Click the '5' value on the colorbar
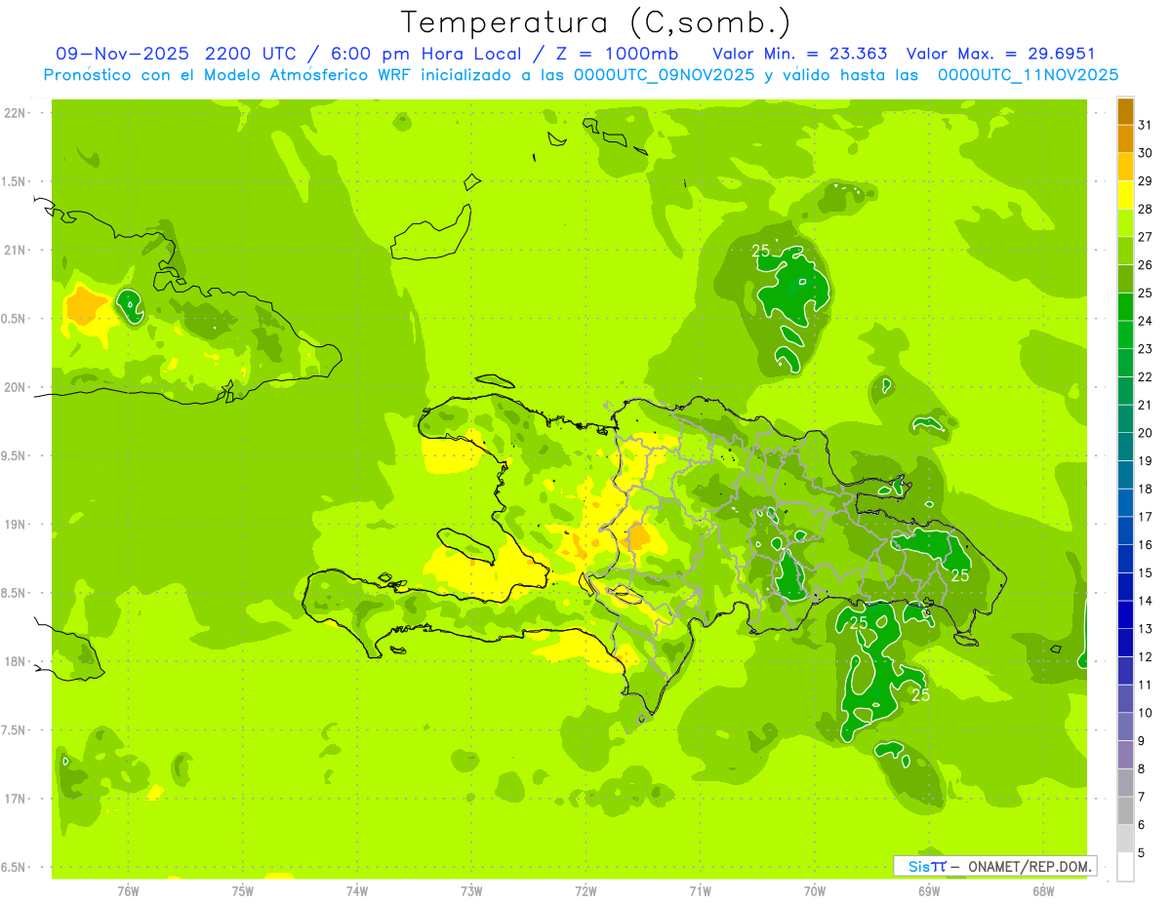1171x904 pixels. coord(1141,852)
